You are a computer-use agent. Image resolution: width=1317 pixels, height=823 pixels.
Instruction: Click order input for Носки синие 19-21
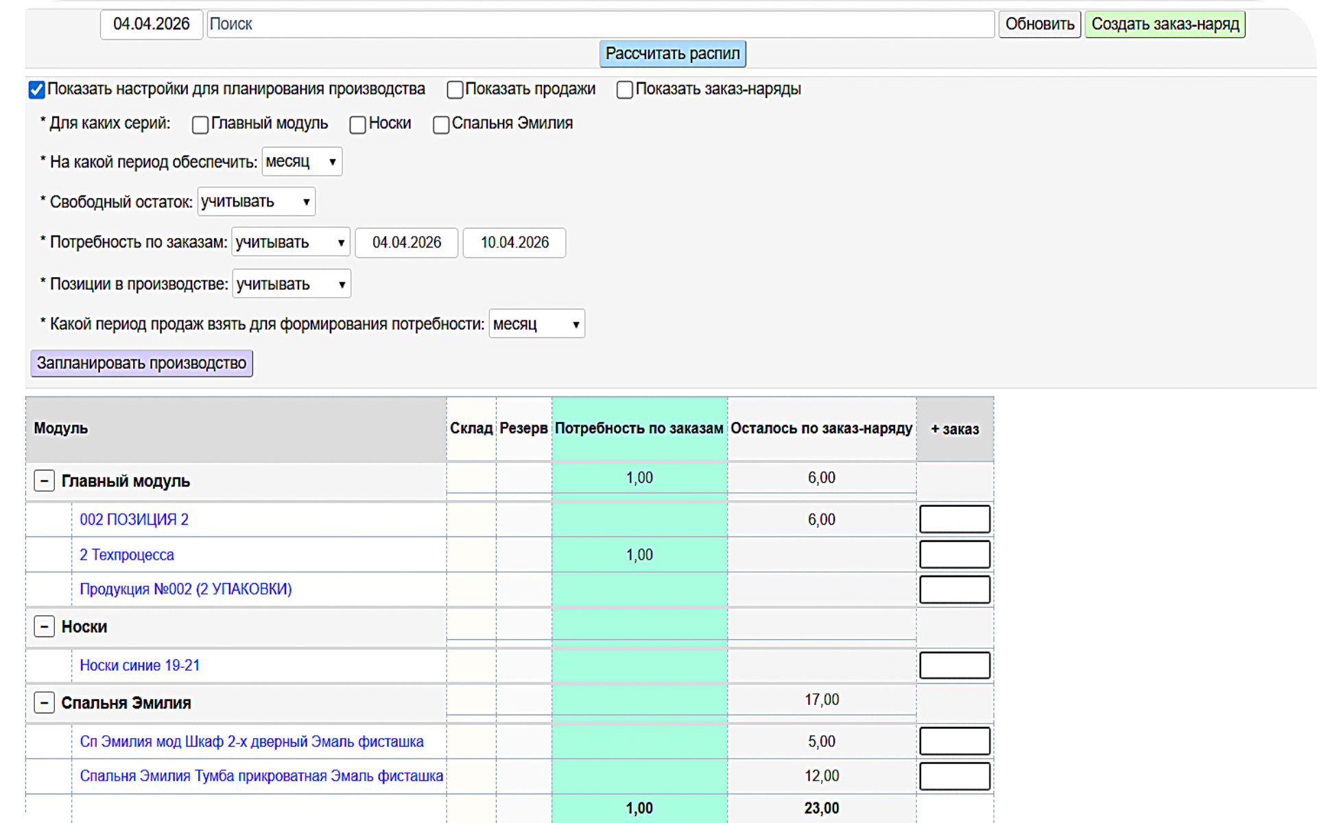[x=954, y=665]
